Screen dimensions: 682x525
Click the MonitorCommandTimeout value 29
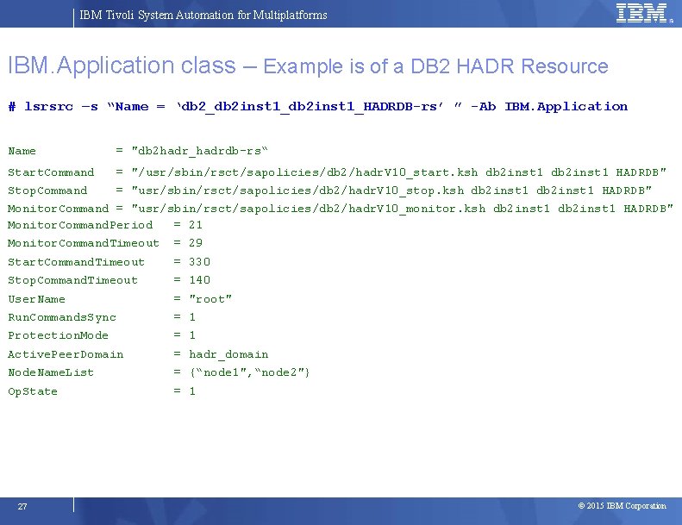(x=196, y=243)
